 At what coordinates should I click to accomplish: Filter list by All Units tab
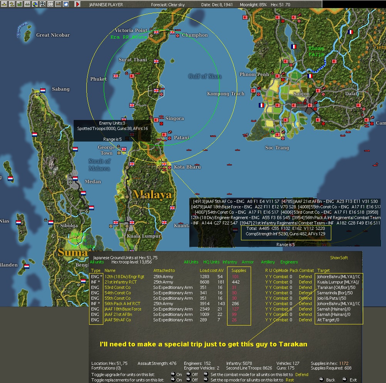191,262
